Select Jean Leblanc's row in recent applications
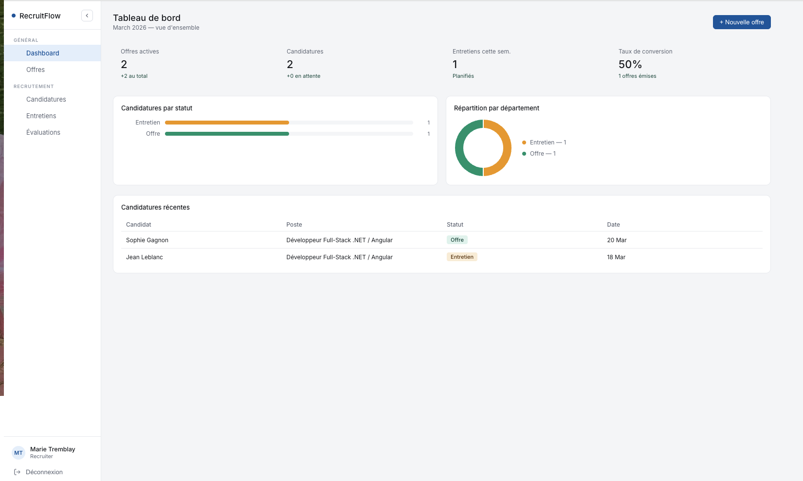 341,257
